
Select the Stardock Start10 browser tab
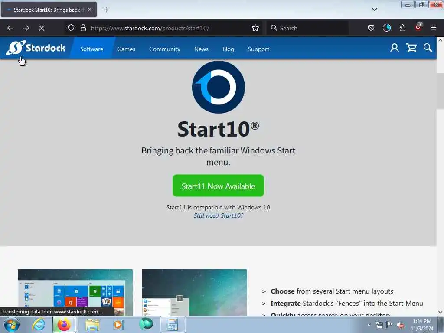tap(49, 10)
